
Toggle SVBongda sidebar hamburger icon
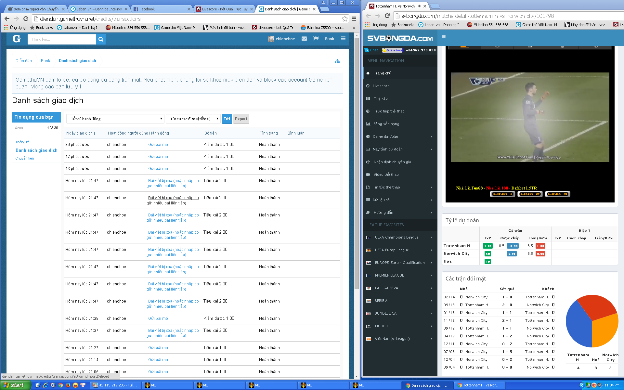[x=444, y=37]
